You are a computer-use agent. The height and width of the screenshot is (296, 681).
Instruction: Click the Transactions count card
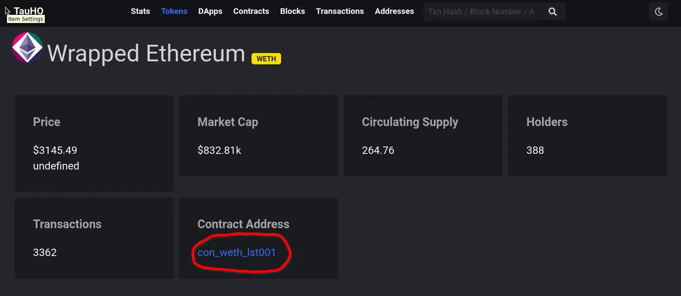94,238
